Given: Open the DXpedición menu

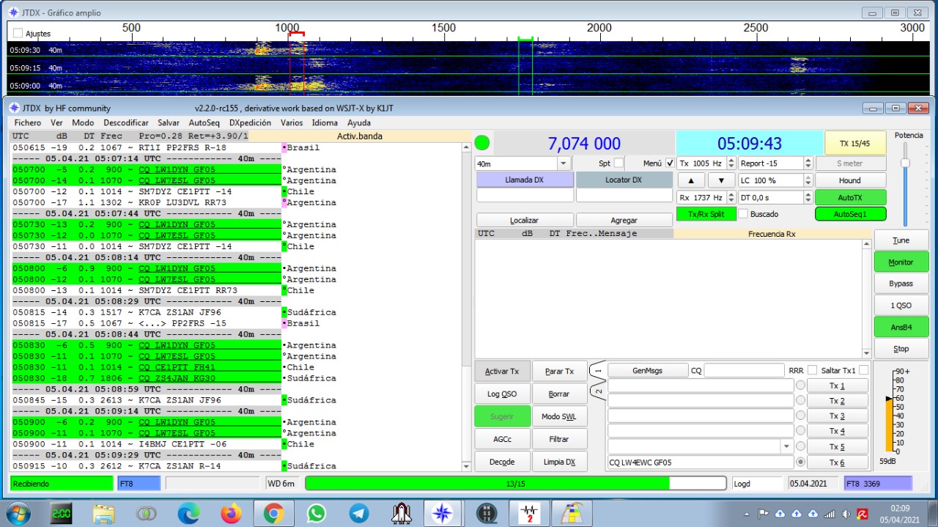Looking at the screenshot, I should 250,122.
